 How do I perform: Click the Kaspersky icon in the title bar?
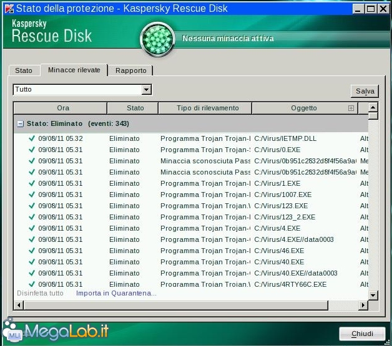(9, 9)
